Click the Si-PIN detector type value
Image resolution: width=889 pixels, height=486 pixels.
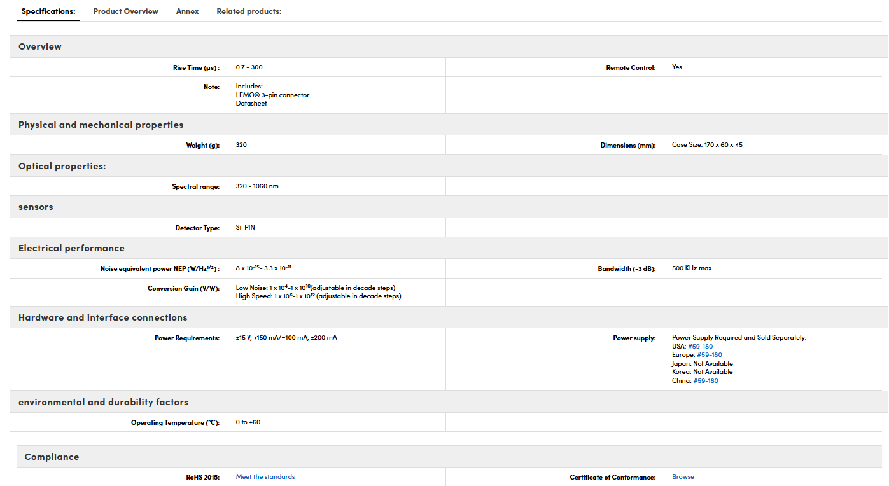[246, 228]
